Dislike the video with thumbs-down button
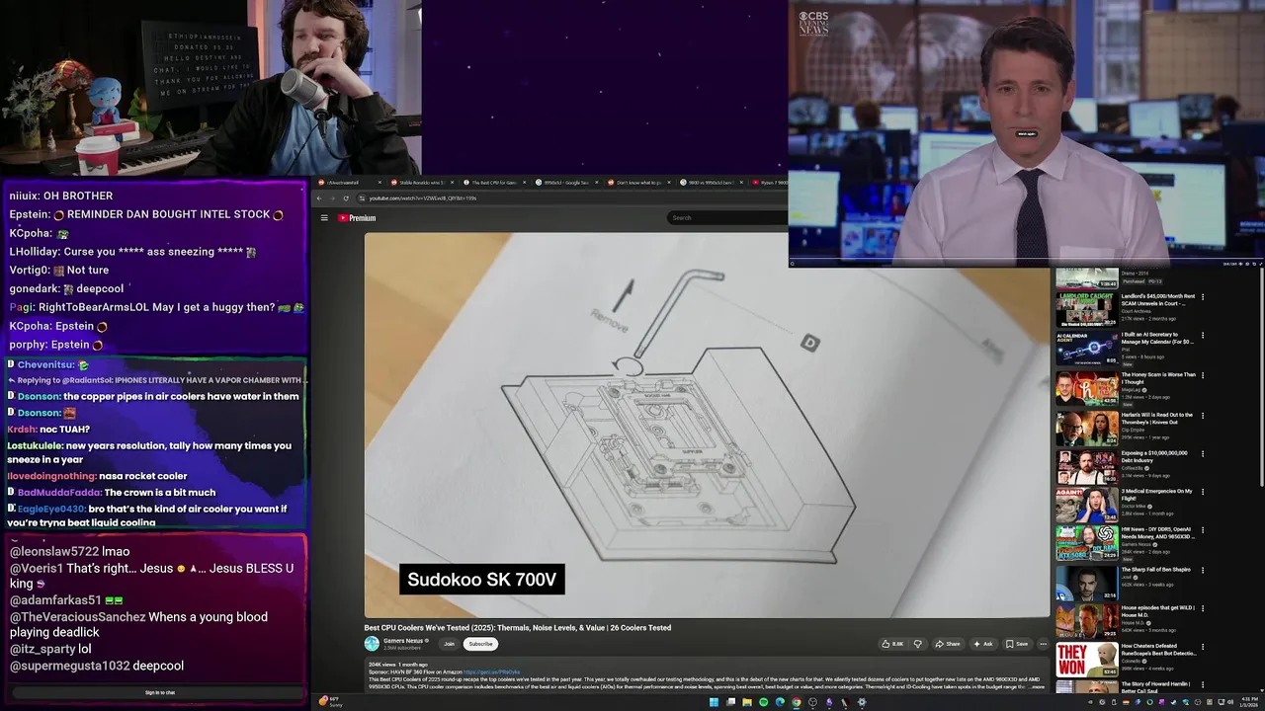 (x=917, y=644)
